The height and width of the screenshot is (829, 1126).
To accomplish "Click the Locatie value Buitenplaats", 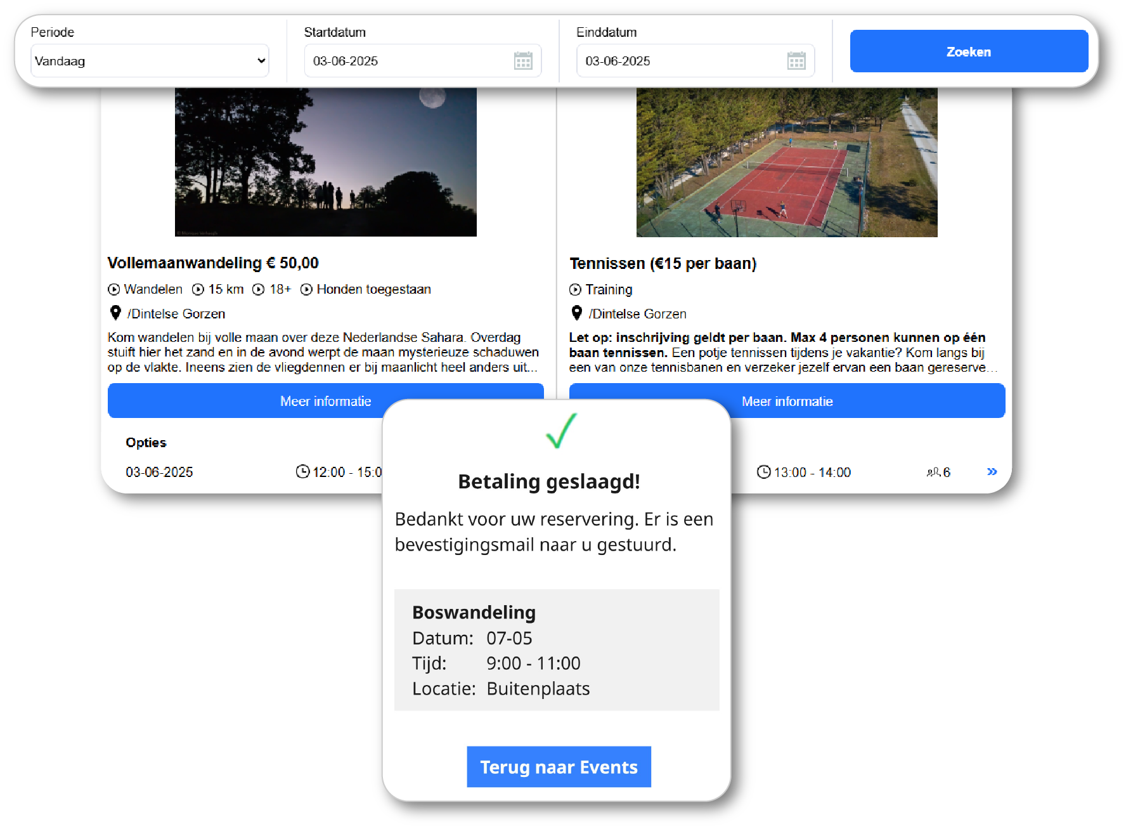I will tap(538, 689).
